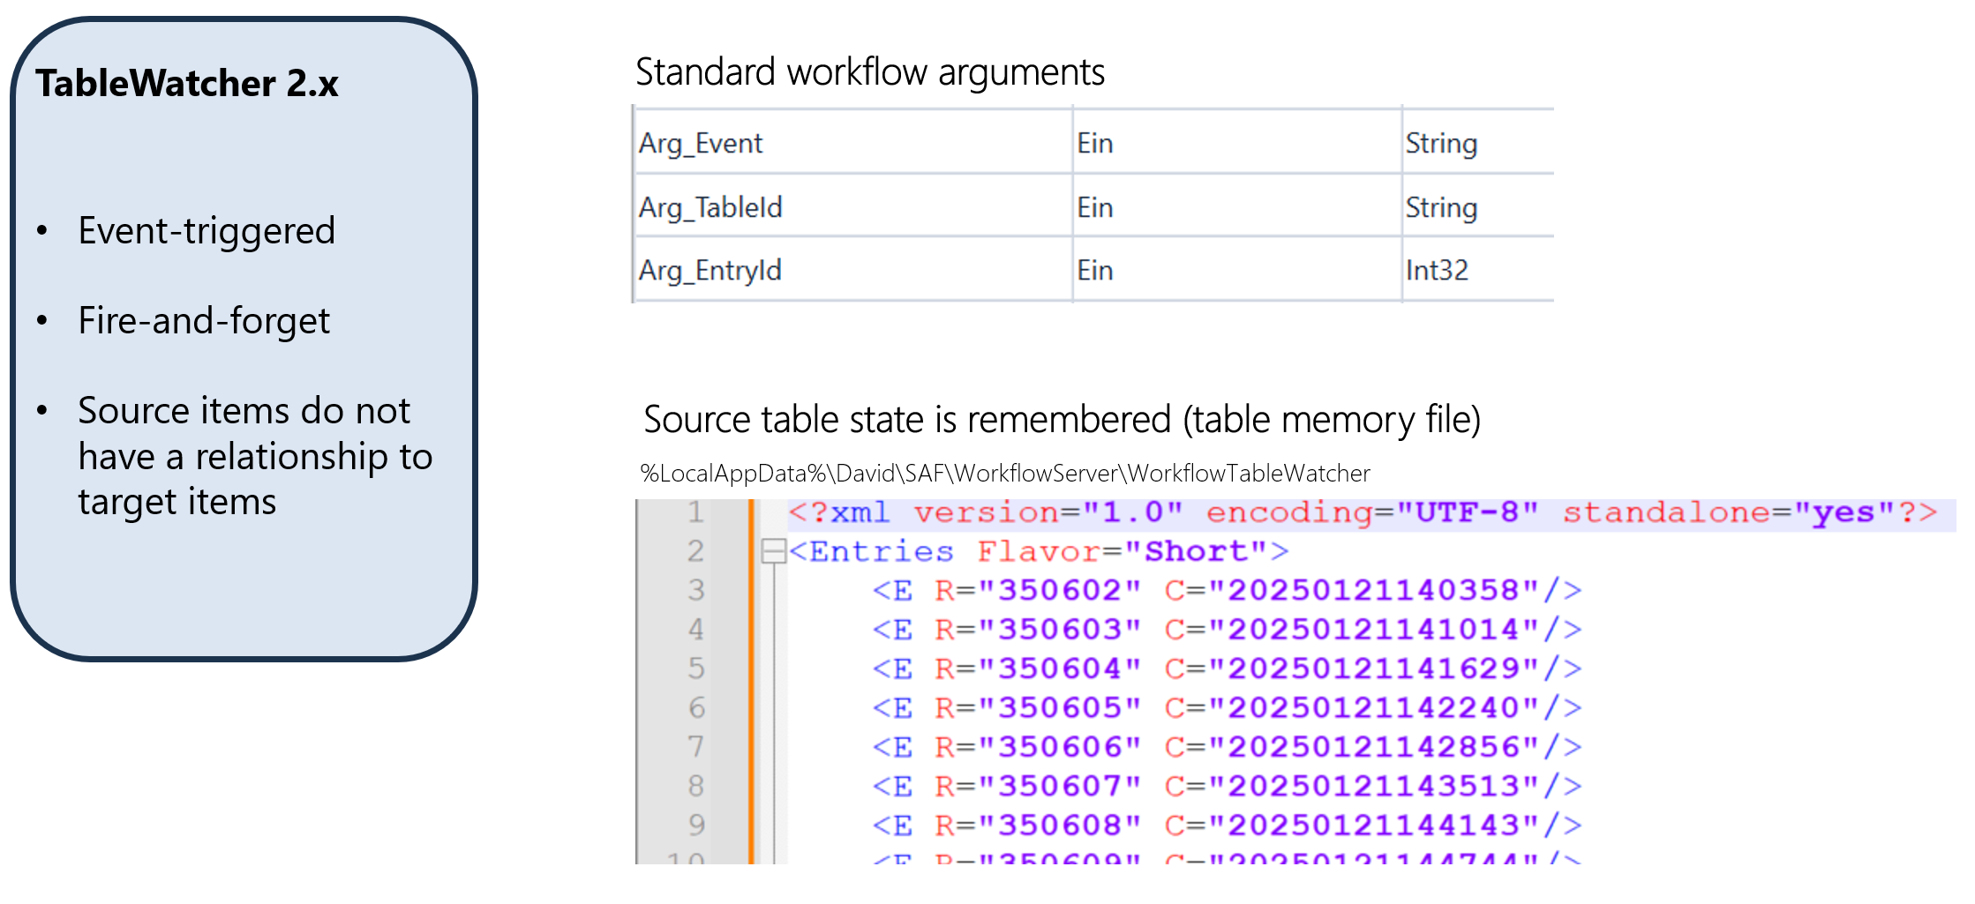The height and width of the screenshot is (904, 1975).
Task: Click line number 1 in the editor gutter
Action: pos(695,512)
